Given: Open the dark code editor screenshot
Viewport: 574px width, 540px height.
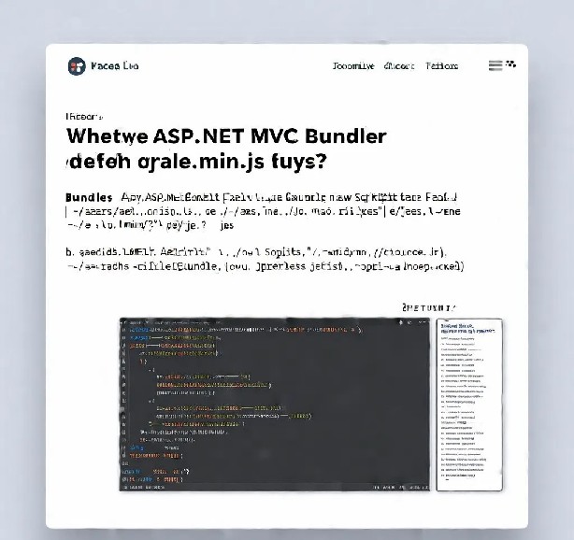Looking at the screenshot, I should (x=275, y=405).
